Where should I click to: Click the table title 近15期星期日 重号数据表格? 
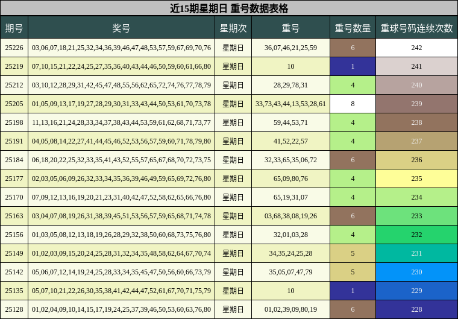click(x=229, y=8)
